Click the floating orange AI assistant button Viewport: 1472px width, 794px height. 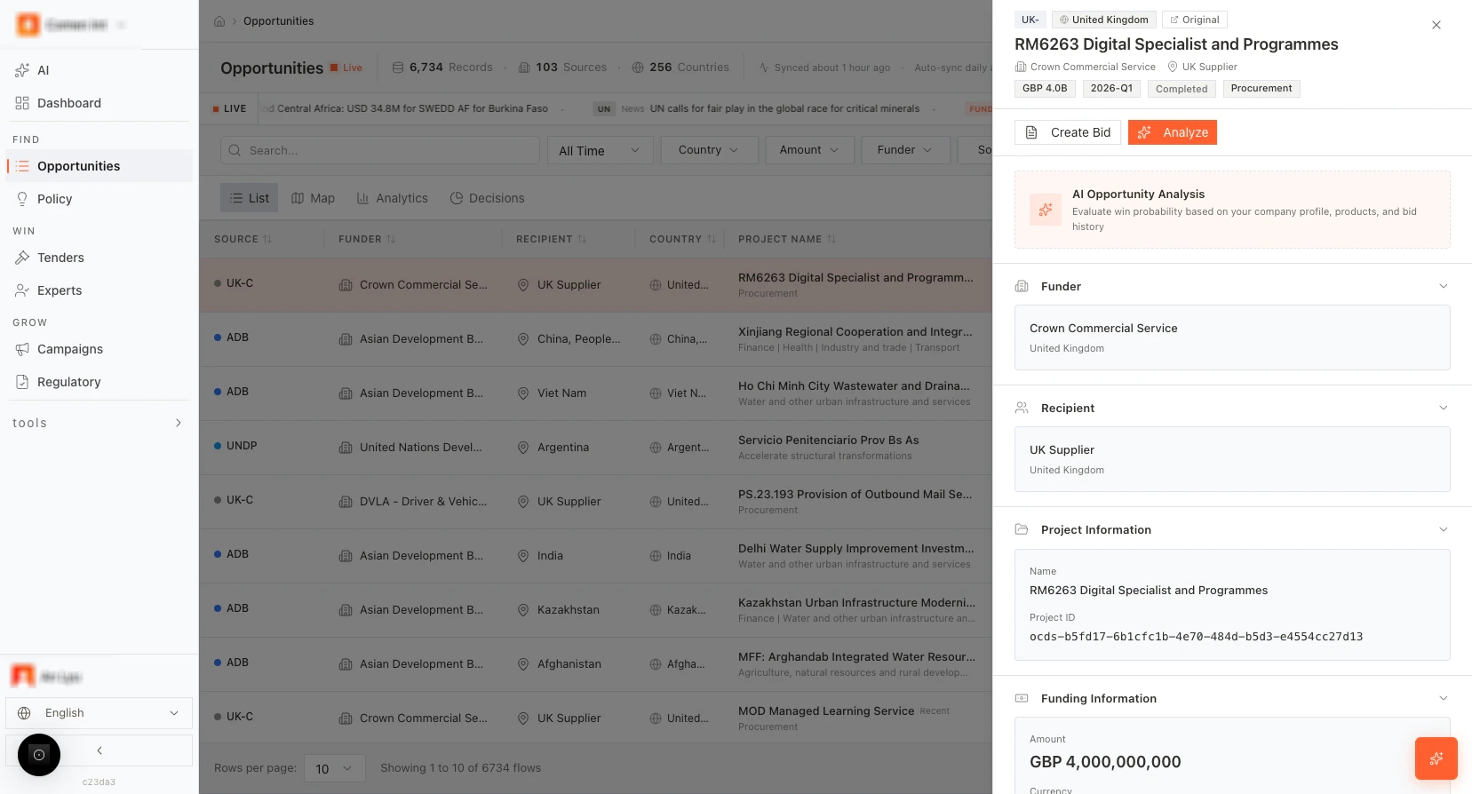click(x=1436, y=758)
